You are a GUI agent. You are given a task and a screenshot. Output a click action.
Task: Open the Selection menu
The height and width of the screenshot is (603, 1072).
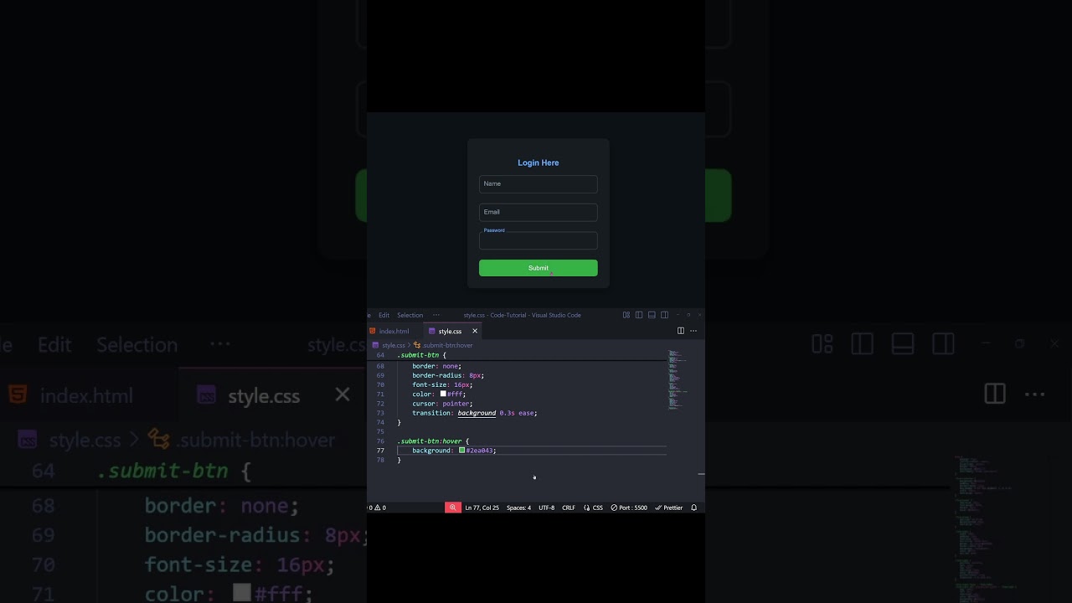click(410, 315)
